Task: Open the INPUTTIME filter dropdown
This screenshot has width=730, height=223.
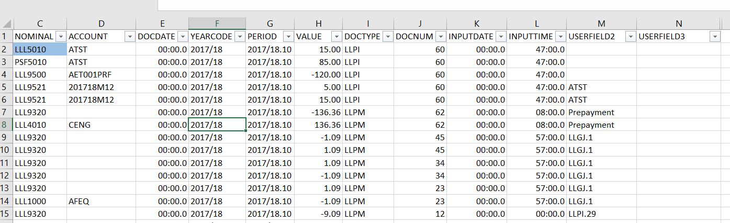Action: tap(560, 37)
